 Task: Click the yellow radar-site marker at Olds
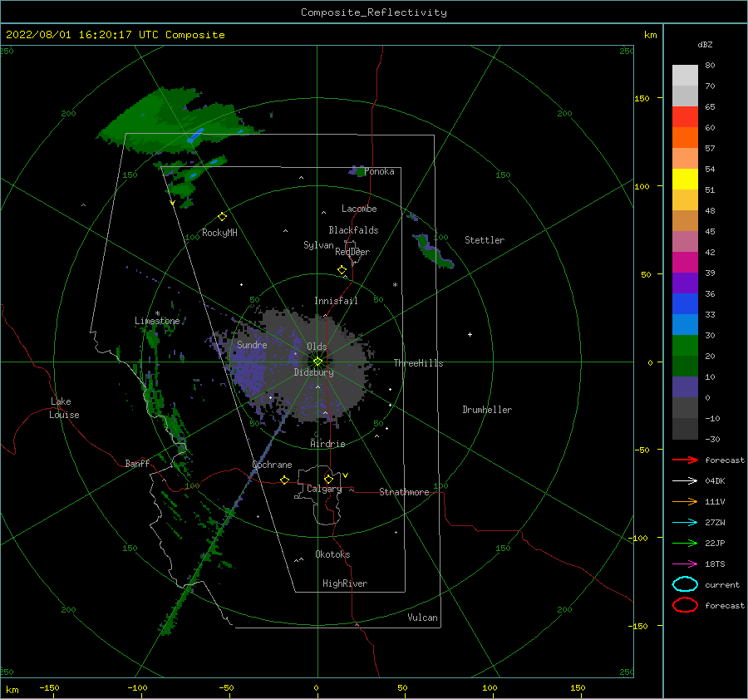coord(317,362)
